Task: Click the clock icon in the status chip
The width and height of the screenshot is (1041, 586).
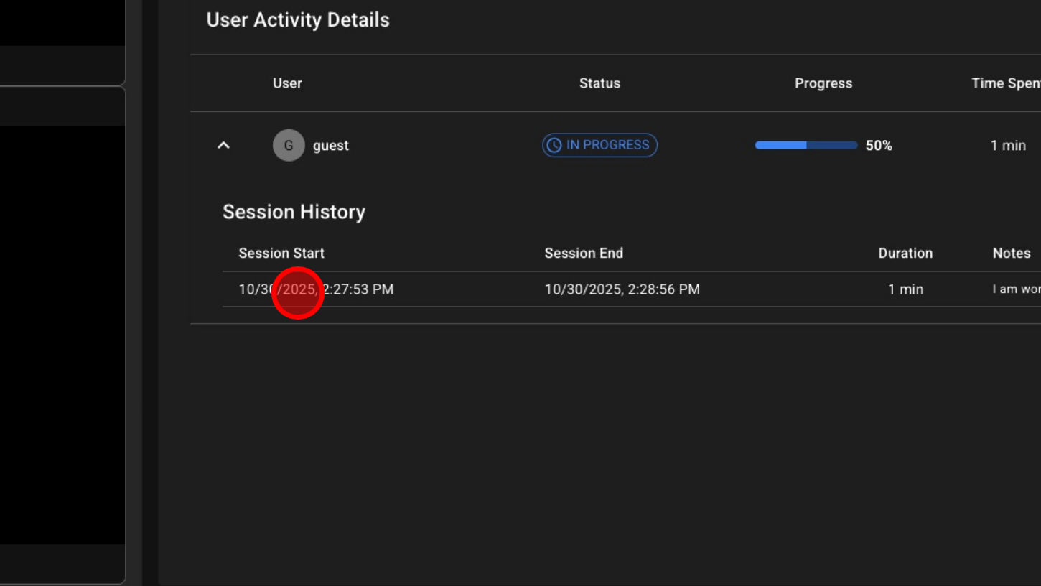Action: pos(554,146)
